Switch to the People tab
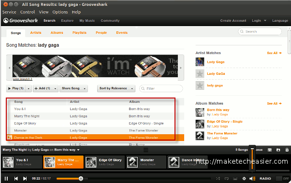This screenshot has height=183, width=291. pyautogui.click(x=102, y=33)
